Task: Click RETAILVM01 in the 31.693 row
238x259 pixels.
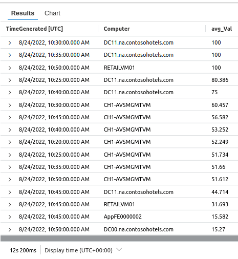Action: [119, 204]
